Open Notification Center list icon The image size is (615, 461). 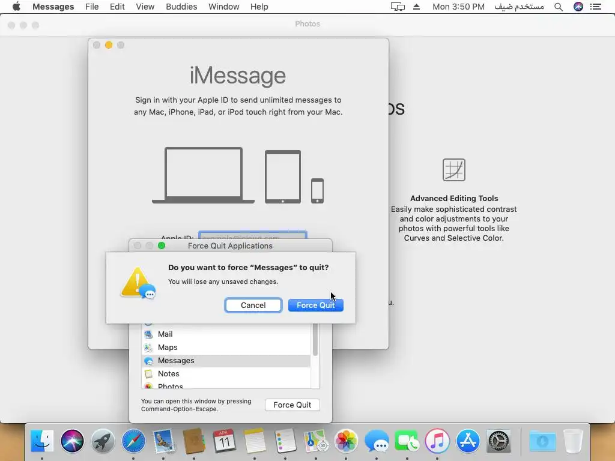(x=596, y=7)
